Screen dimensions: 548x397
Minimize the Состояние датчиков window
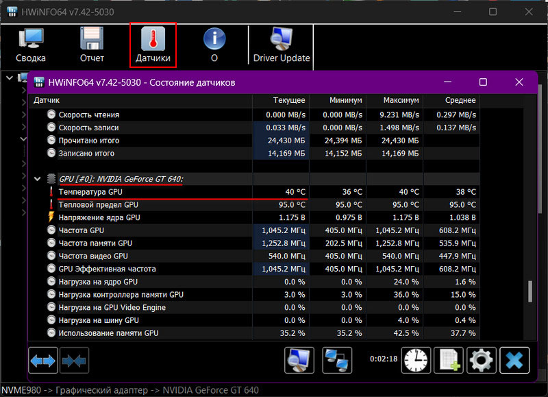tap(447, 82)
